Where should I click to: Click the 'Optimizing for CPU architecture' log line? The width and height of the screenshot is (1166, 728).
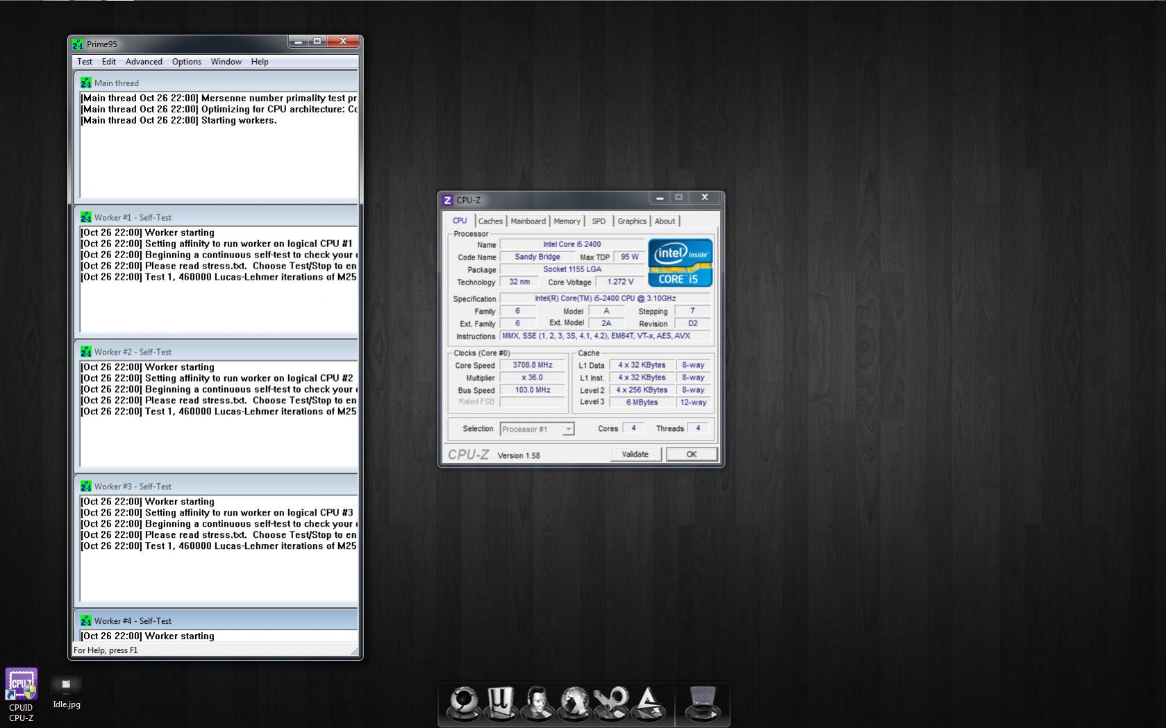tap(219, 109)
